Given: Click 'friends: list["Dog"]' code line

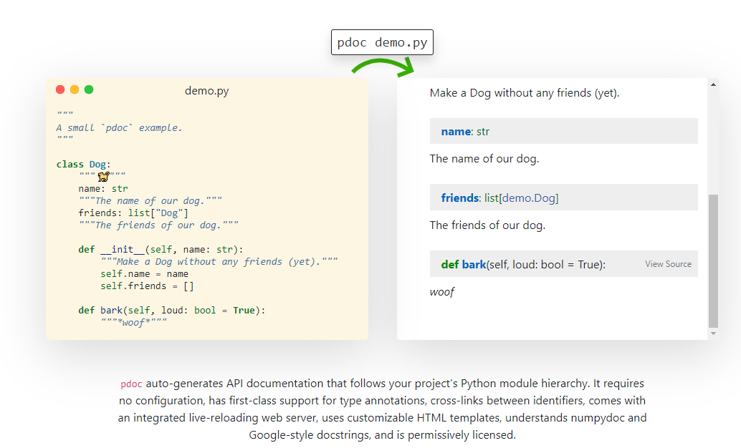Looking at the screenshot, I should pyautogui.click(x=133, y=213).
